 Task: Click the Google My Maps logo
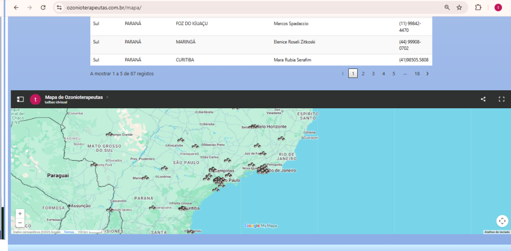(x=260, y=226)
